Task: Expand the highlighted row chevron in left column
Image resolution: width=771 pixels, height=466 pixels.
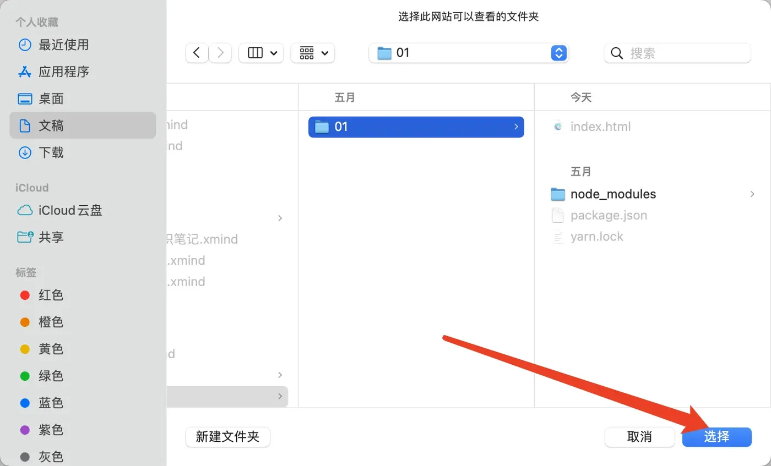Action: click(280, 396)
